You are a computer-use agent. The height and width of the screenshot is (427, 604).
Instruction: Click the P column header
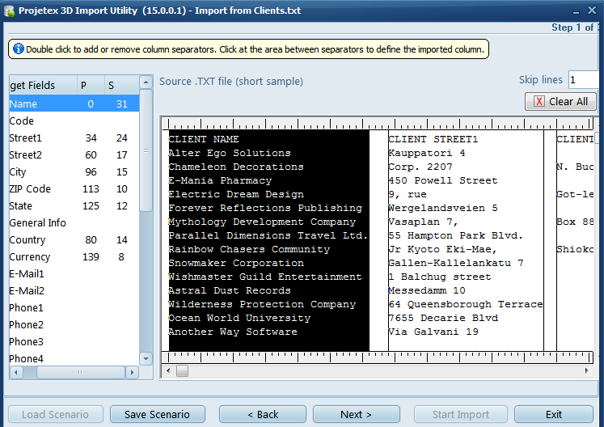point(91,85)
